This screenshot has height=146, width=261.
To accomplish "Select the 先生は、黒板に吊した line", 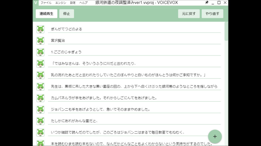I will (x=134, y=87).
